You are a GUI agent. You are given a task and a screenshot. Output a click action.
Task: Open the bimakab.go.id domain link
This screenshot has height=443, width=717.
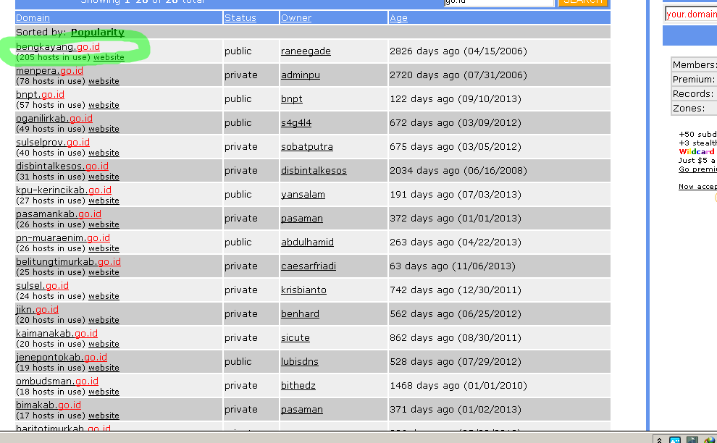point(49,405)
